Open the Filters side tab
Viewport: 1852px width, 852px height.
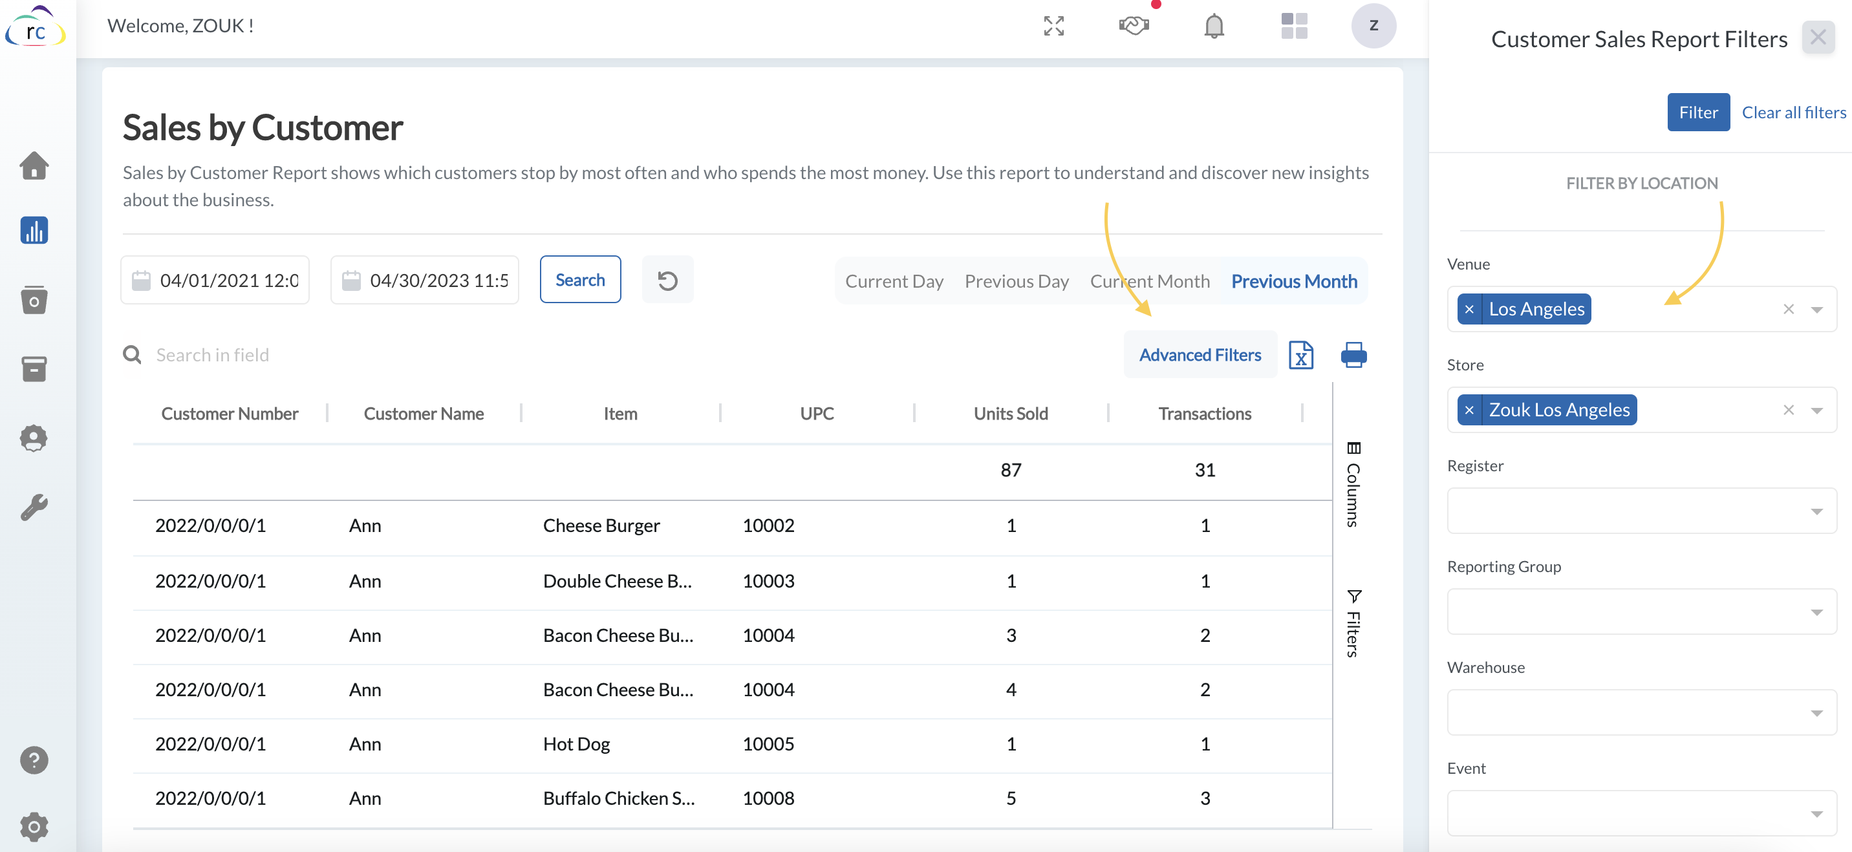tap(1353, 623)
